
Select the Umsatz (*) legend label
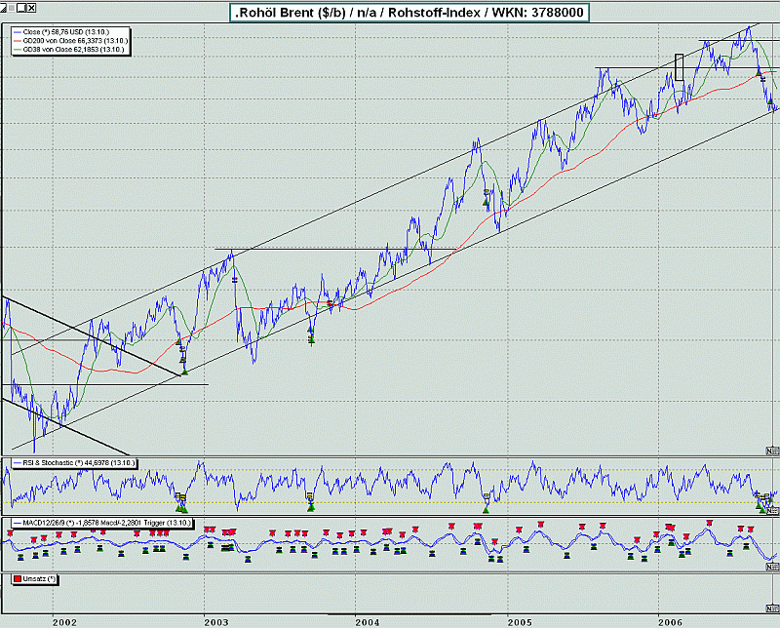coord(39,579)
